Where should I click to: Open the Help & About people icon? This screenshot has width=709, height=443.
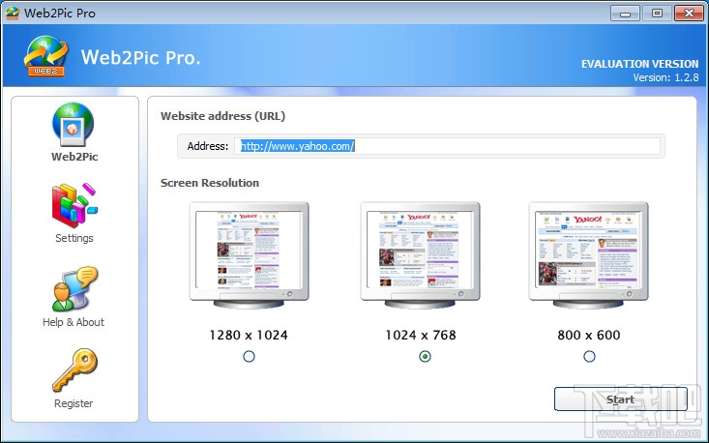point(74,289)
